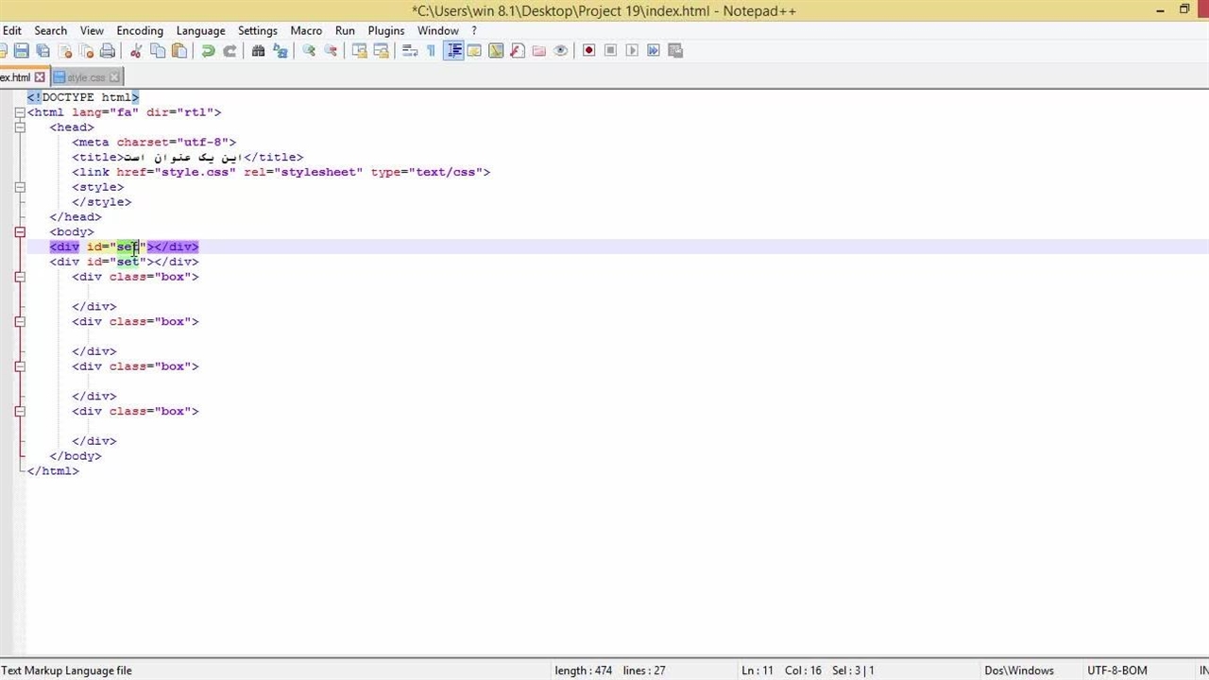Click the meta charset="utf-8" line

[x=154, y=143]
